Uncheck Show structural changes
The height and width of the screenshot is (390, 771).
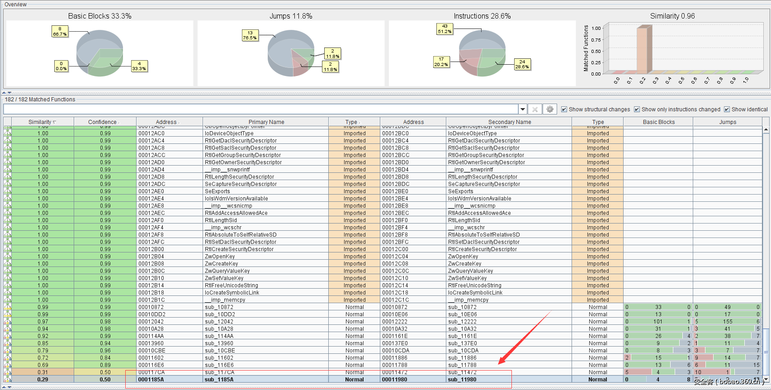[564, 109]
